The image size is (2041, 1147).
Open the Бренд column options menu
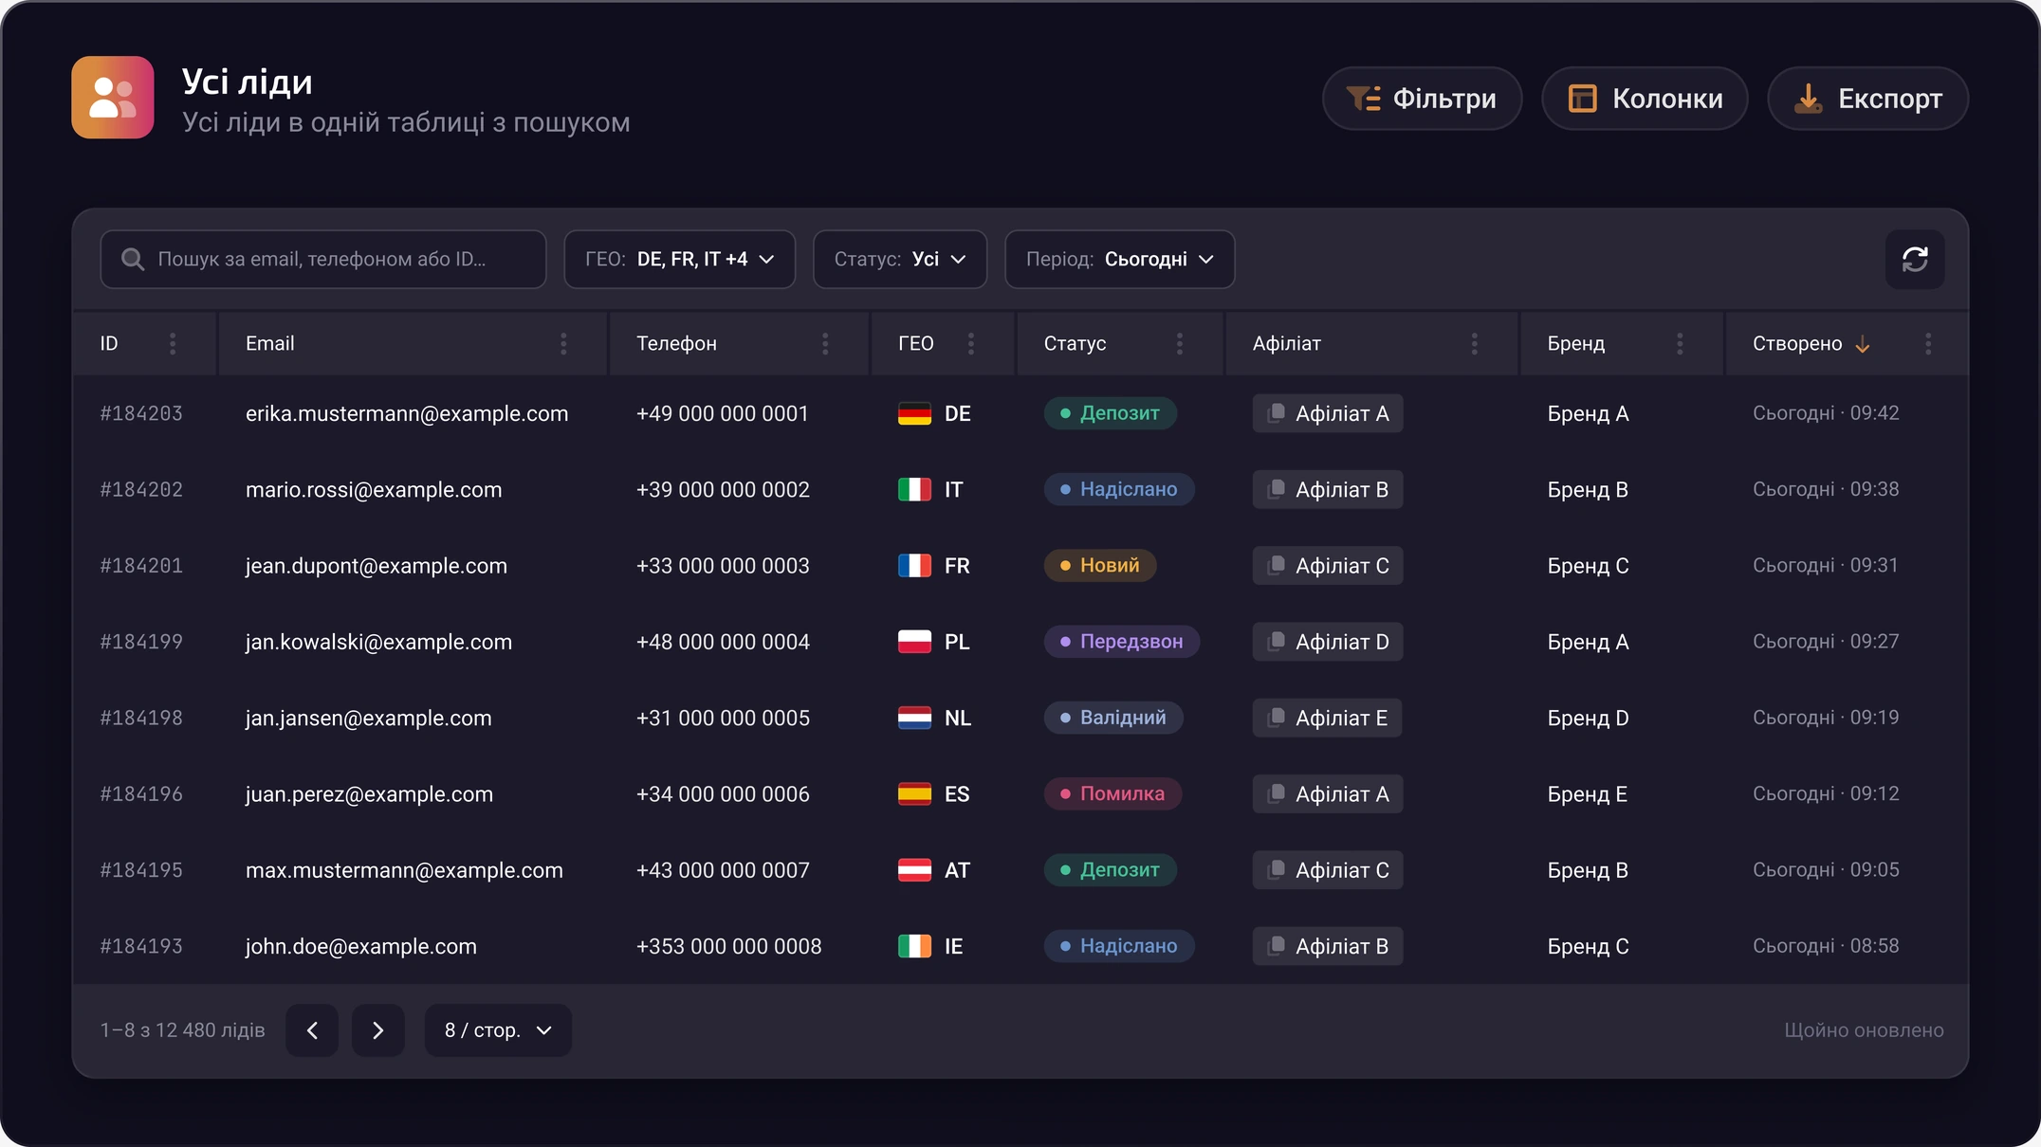(1680, 343)
